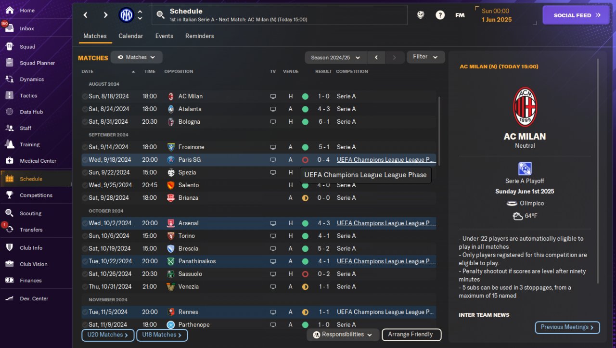Open the Medical Center icon

(9, 161)
